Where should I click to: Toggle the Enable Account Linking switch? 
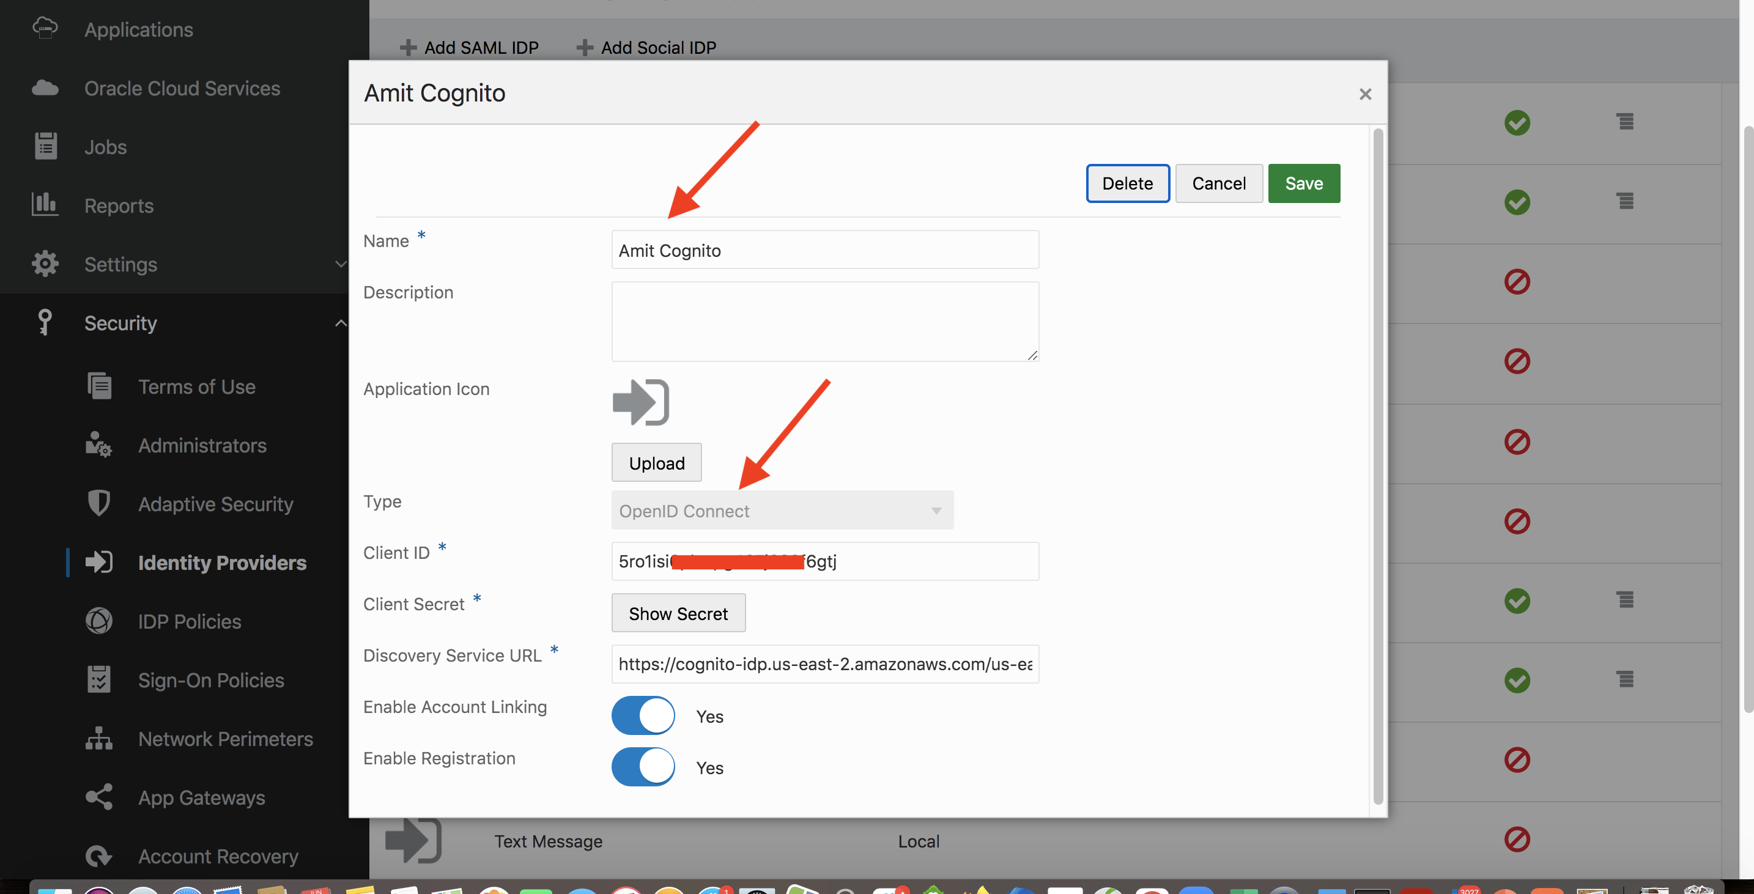643,715
